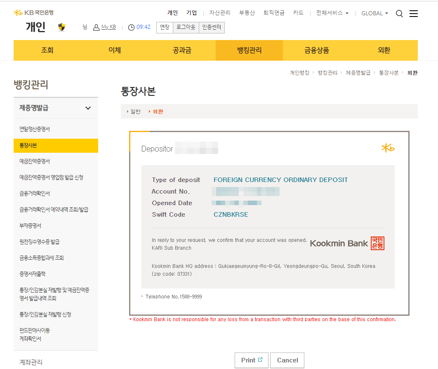Viewport: 438px width, 369px height.
Task: Click the external-link icon on Print button
Action: coord(260,360)
